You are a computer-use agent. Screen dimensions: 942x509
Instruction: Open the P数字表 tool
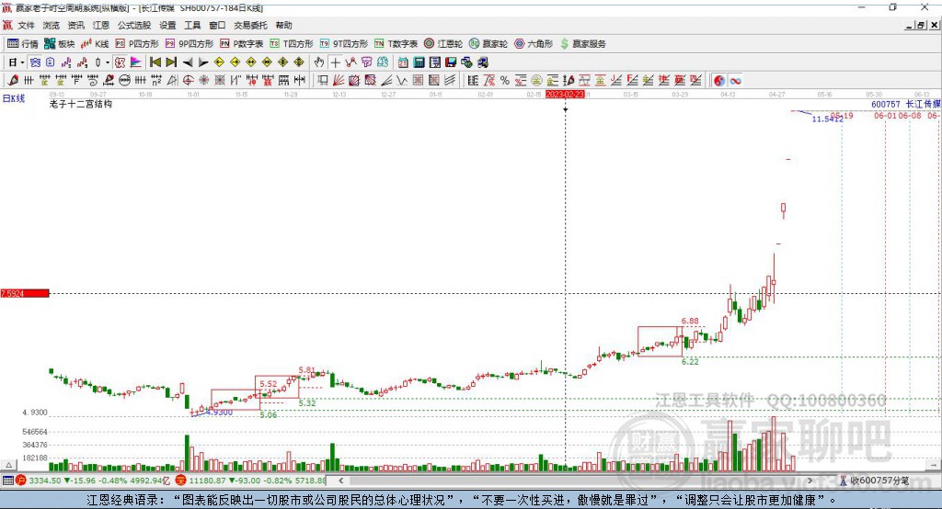[242, 44]
